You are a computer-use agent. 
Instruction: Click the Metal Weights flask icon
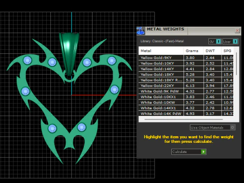point(141,31)
